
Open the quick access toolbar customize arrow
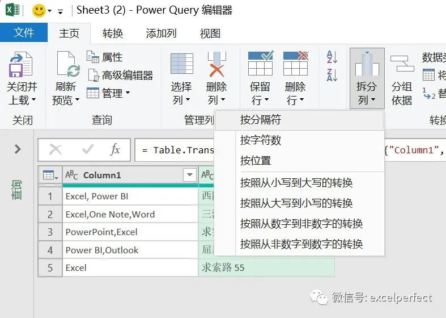click(x=60, y=12)
